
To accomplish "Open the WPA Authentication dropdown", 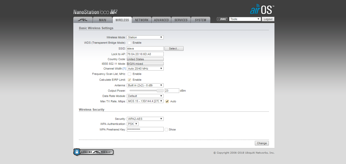I will 133,124.
